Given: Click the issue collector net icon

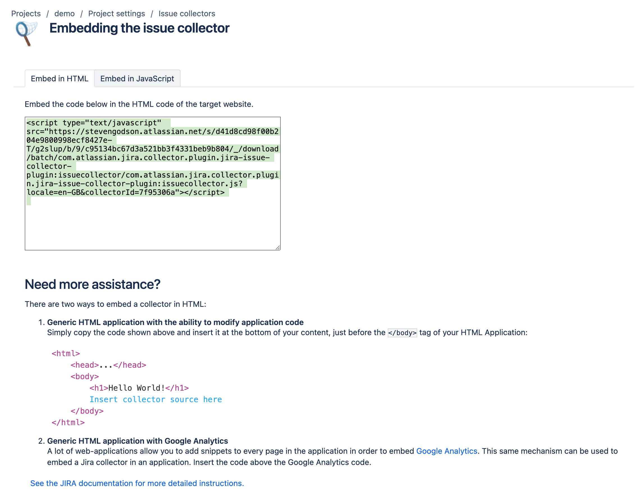Looking at the screenshot, I should point(26,34).
